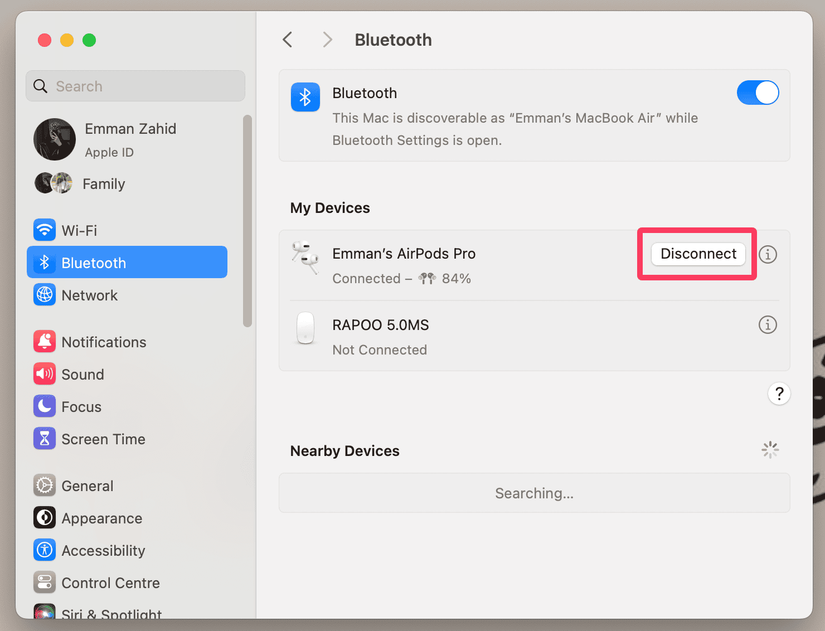Go back using the left chevron

coord(288,40)
